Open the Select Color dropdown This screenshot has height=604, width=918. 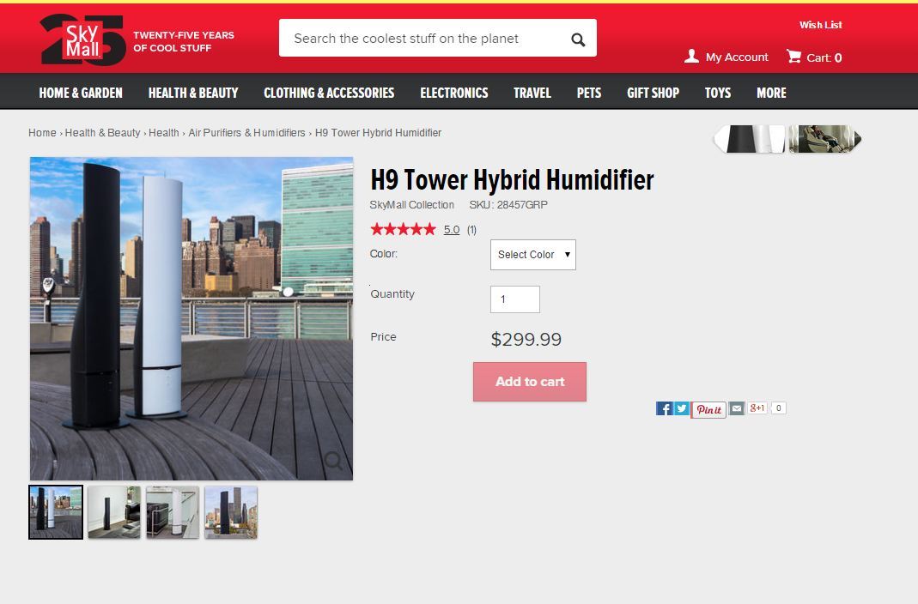[x=532, y=255]
